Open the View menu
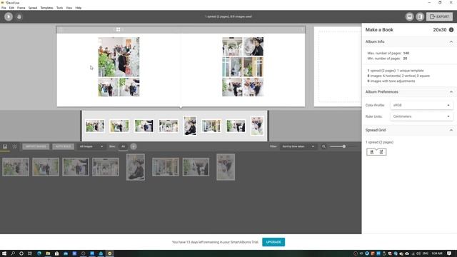This screenshot has width=457, height=257. [69, 8]
